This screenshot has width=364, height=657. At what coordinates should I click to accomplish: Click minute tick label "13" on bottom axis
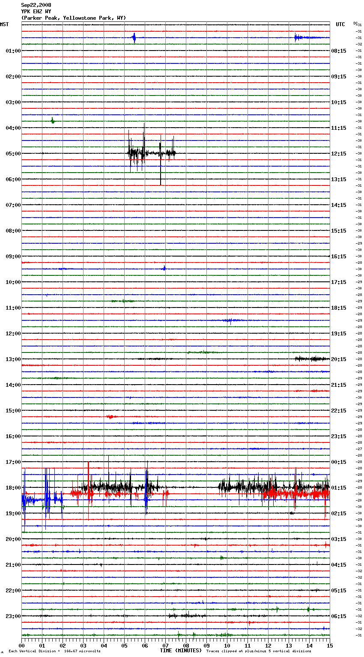click(x=289, y=645)
